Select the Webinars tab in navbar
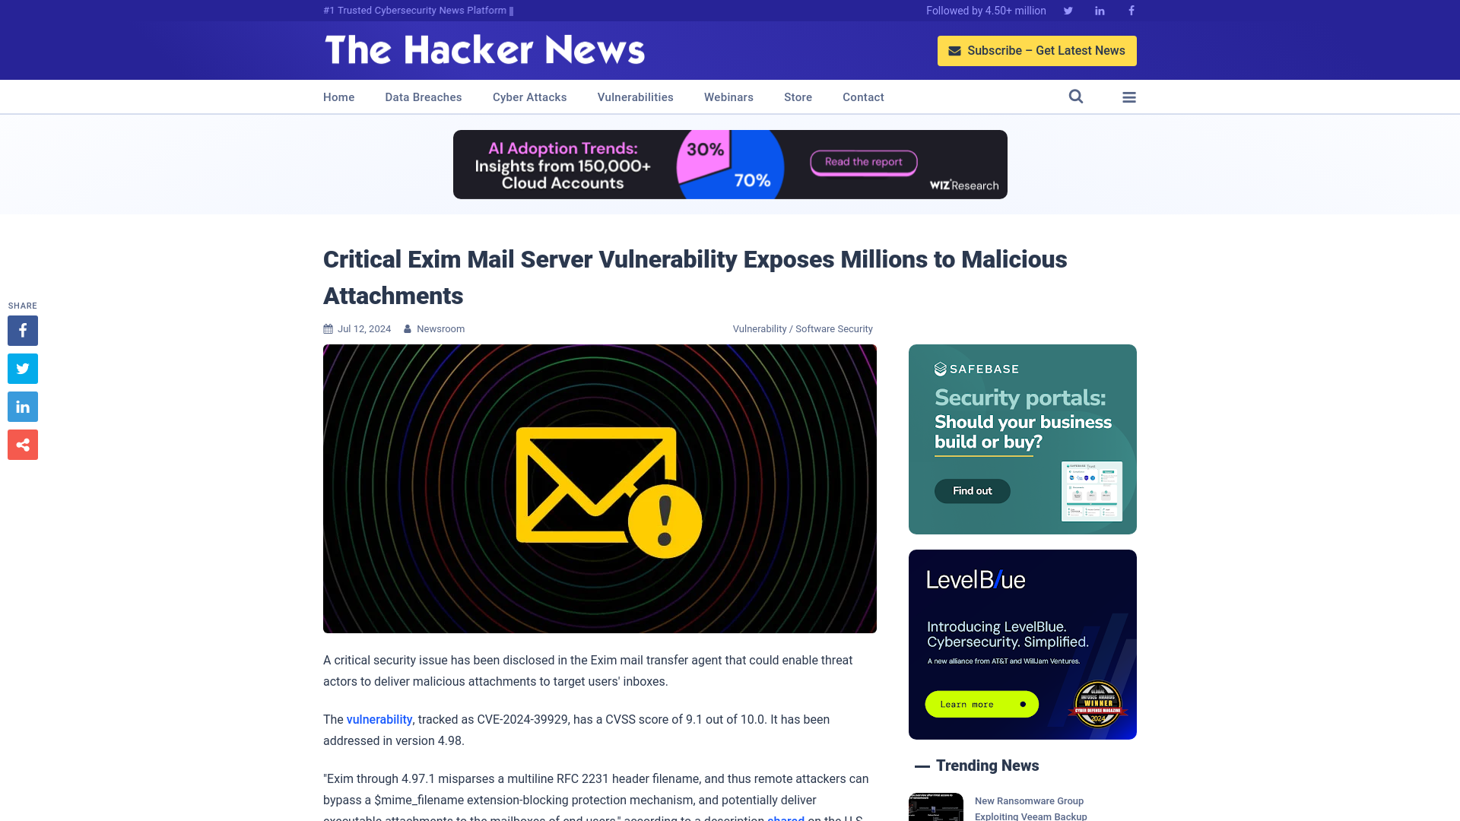This screenshot has height=821, width=1460. [728, 97]
